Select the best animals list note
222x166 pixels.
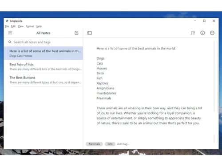point(44,53)
